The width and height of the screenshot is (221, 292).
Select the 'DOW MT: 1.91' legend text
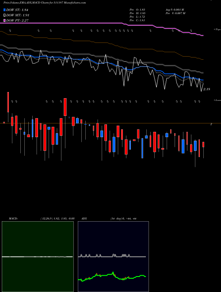(18, 15)
